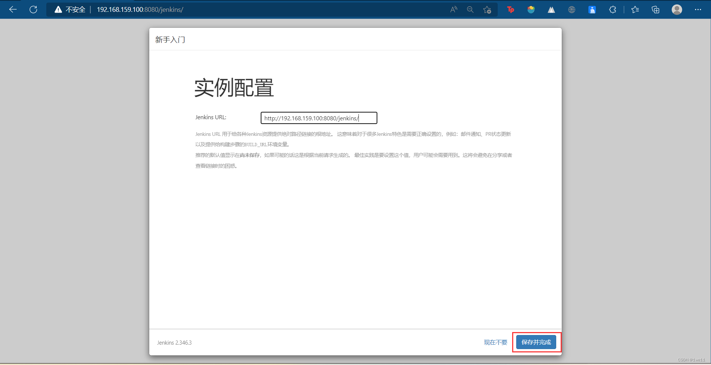Screen dimensions: 711x365
Task: Add this page to favorites star icon
Action: 487,10
